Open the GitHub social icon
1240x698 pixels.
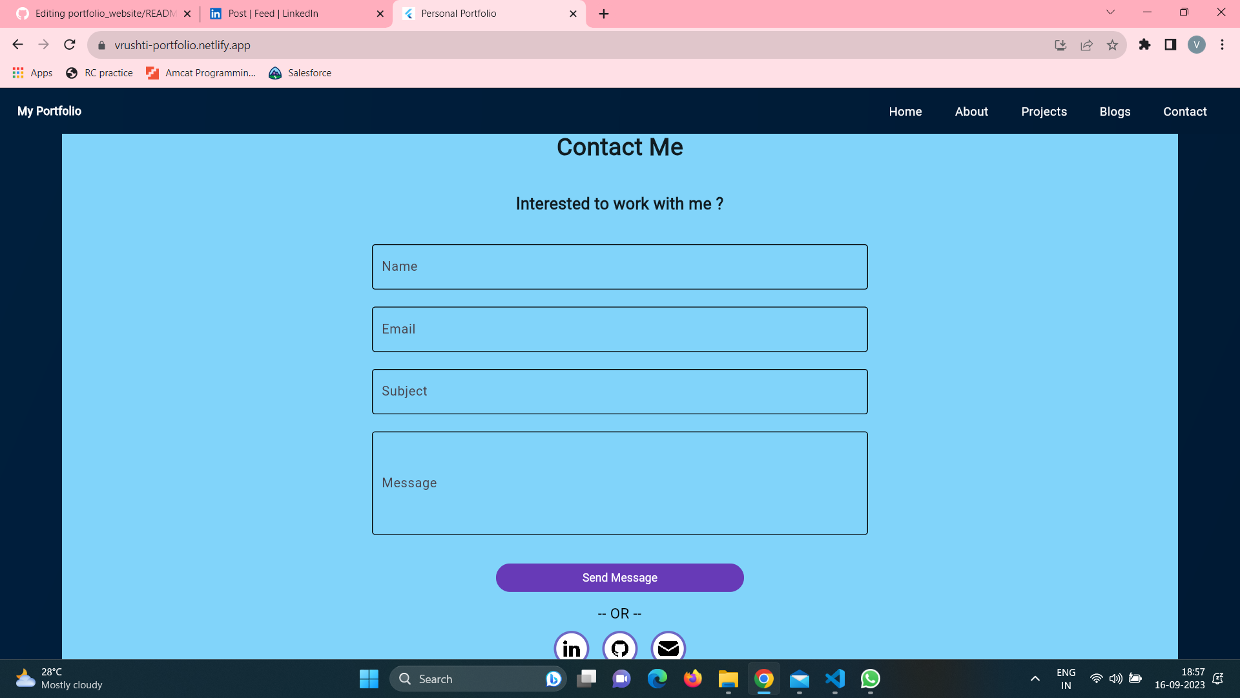[619, 648]
